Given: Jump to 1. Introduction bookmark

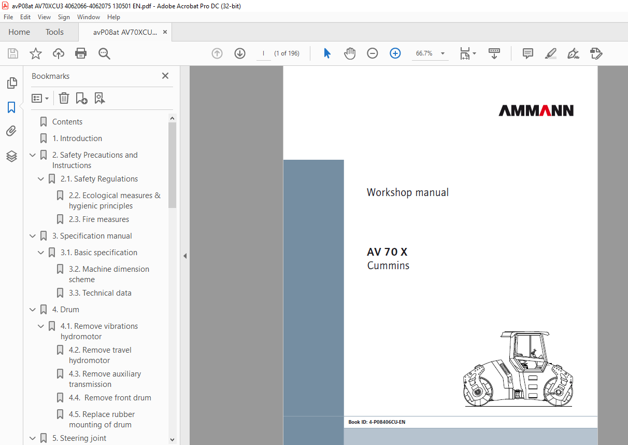Looking at the screenshot, I should coord(77,138).
